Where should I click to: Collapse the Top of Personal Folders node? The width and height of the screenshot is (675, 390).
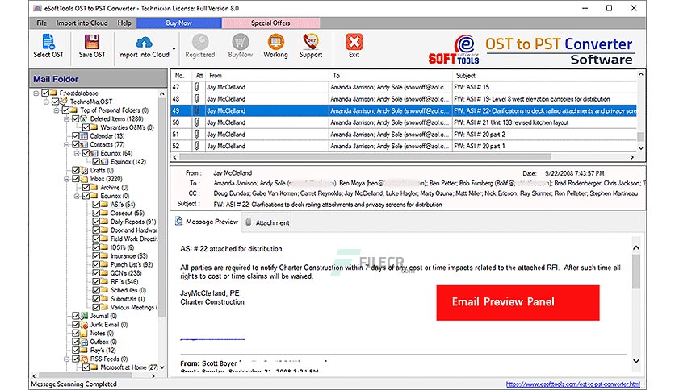pos(57,110)
